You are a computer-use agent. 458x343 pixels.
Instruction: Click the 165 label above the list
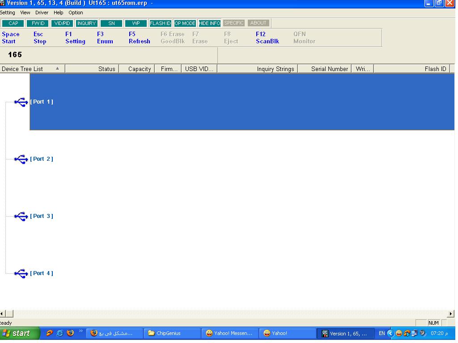click(x=15, y=55)
